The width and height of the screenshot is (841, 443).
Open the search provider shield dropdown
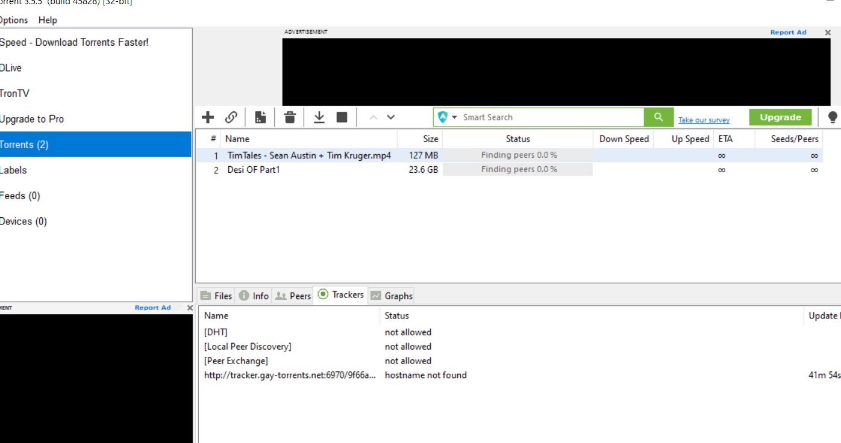447,117
